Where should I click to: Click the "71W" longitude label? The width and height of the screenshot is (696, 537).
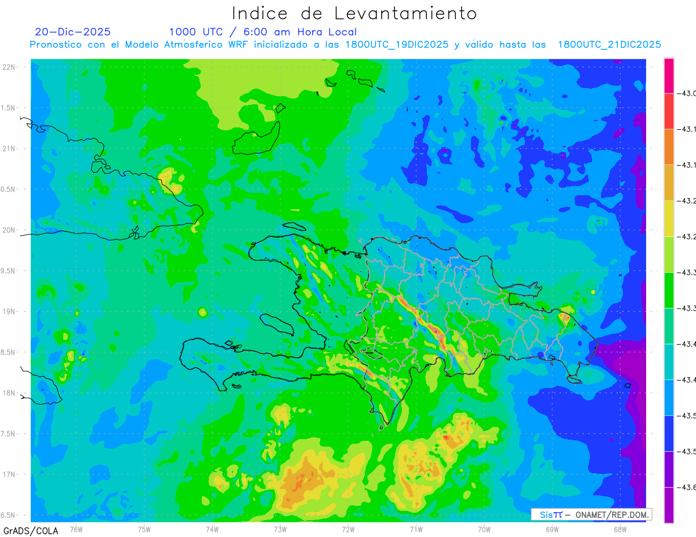tap(416, 529)
